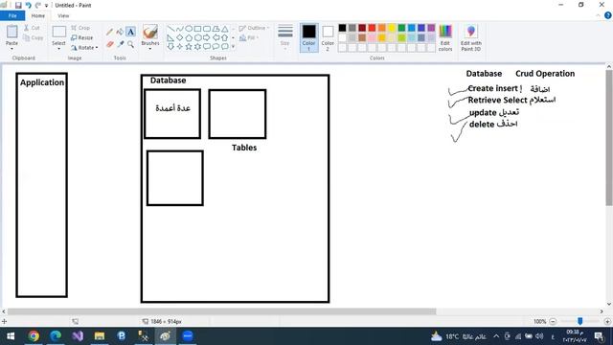Expand the Brushes dropdown arrow
Image resolution: width=613 pixels, height=345 pixels.
click(150, 49)
